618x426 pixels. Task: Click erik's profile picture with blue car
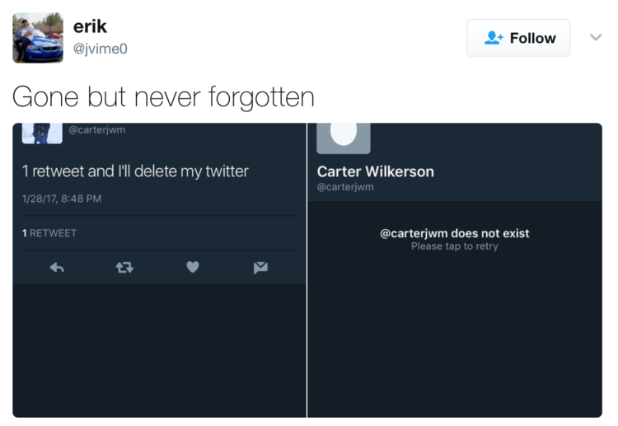click(38, 38)
